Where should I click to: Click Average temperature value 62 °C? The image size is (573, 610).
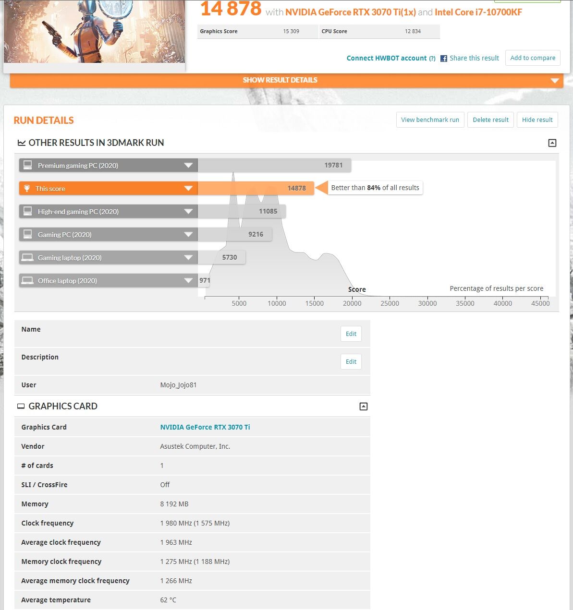(x=168, y=600)
